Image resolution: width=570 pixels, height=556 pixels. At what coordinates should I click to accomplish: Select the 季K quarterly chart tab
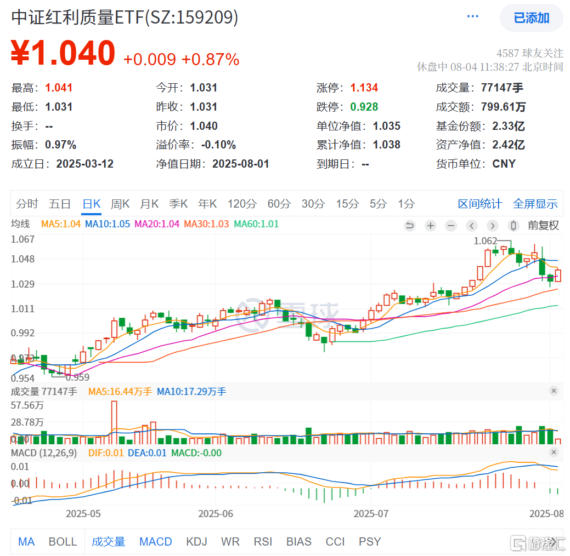coord(178,204)
